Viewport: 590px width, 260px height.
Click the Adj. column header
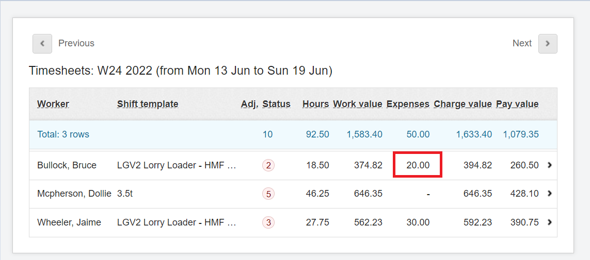coord(249,104)
